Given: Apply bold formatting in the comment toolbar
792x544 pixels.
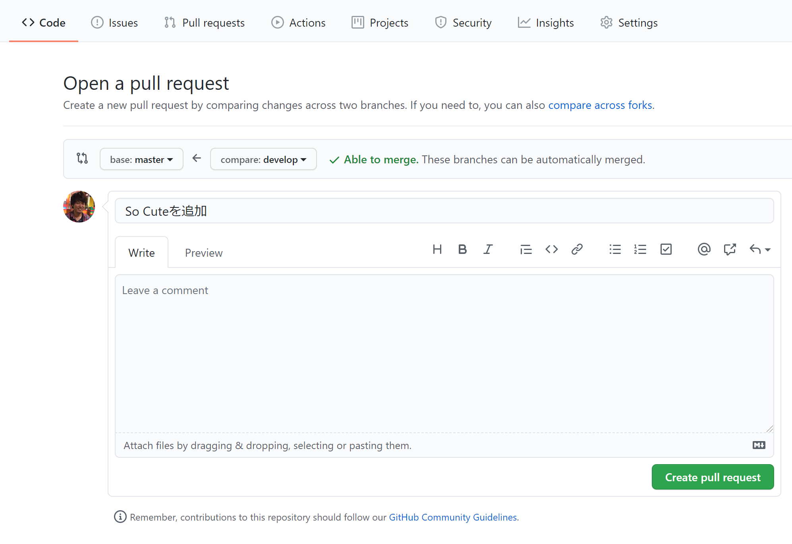Looking at the screenshot, I should [462, 249].
